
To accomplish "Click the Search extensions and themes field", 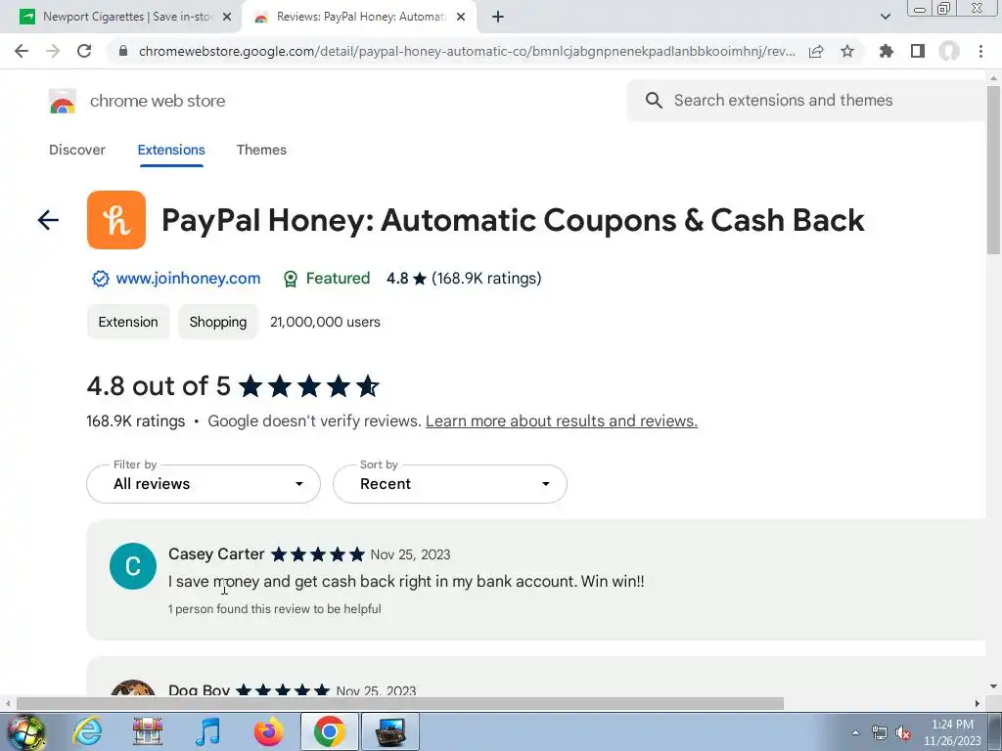I will point(808,101).
